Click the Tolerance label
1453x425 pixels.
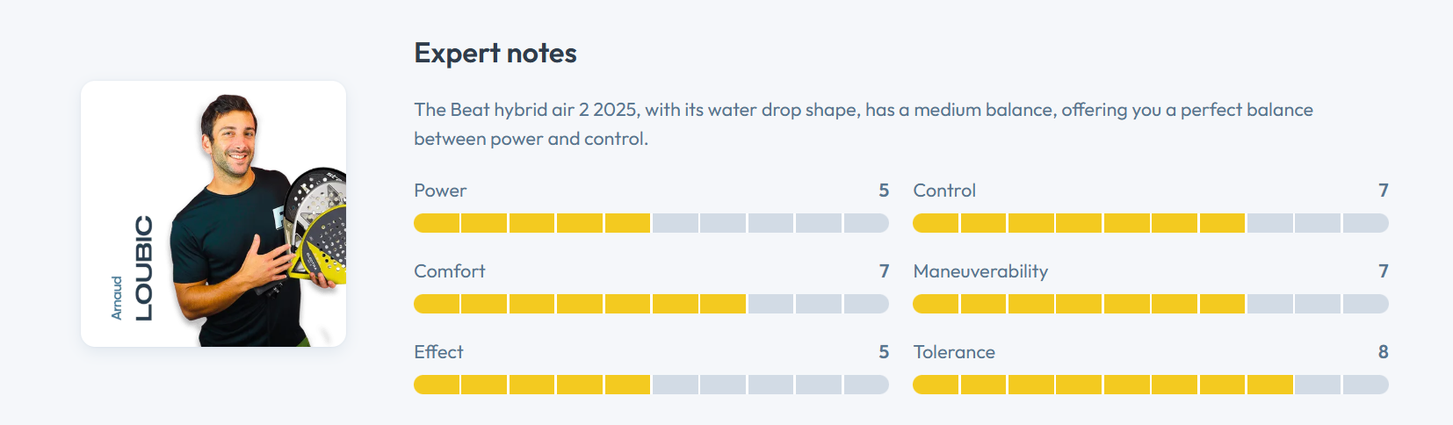954,352
